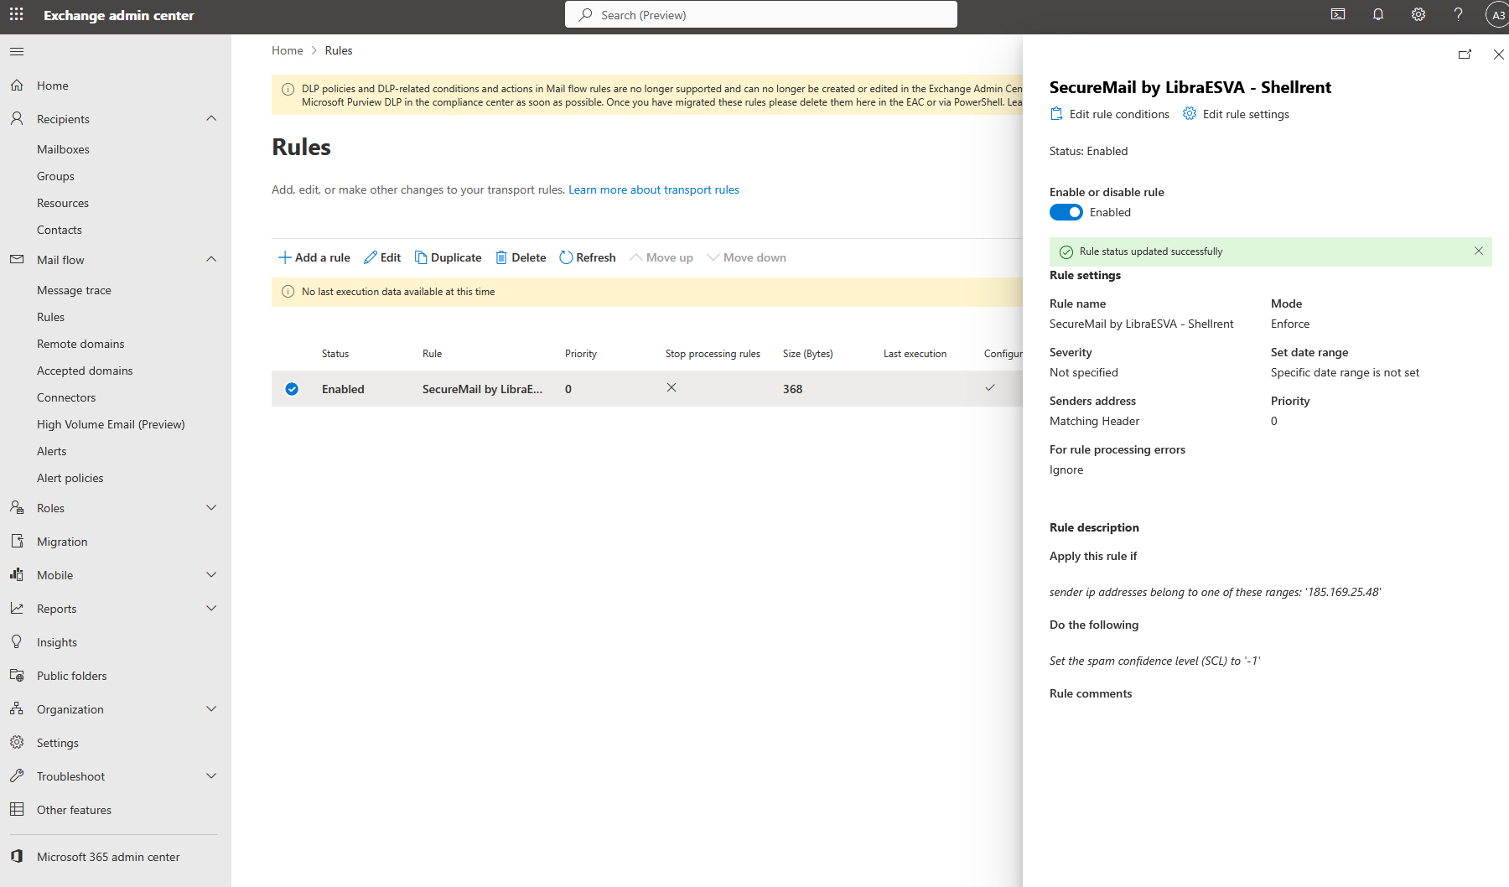Image resolution: width=1509 pixels, height=887 pixels.
Task: Open Message trace in Mail flow
Action: [74, 290]
